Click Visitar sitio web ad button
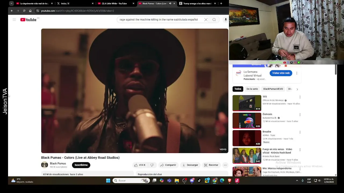The image size is (344, 193). coord(281,73)
